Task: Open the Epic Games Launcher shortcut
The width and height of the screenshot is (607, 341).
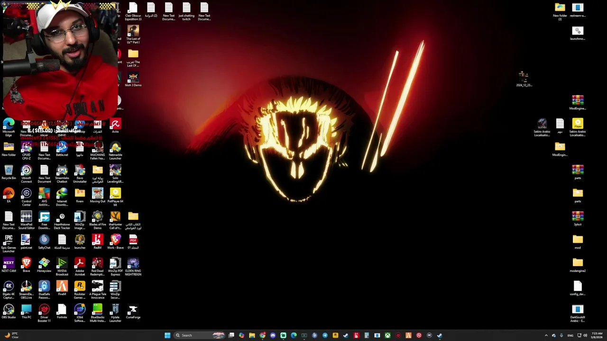Action: (9, 243)
